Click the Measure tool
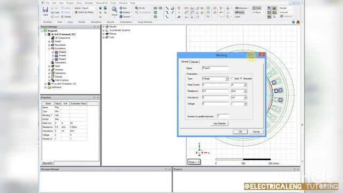 click(242, 8)
